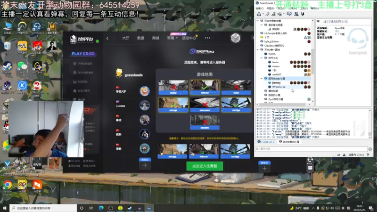Collapse the channel containing laosu and mumu
Image resolution: width=377 pixels, height=212 pixels.
[262, 58]
